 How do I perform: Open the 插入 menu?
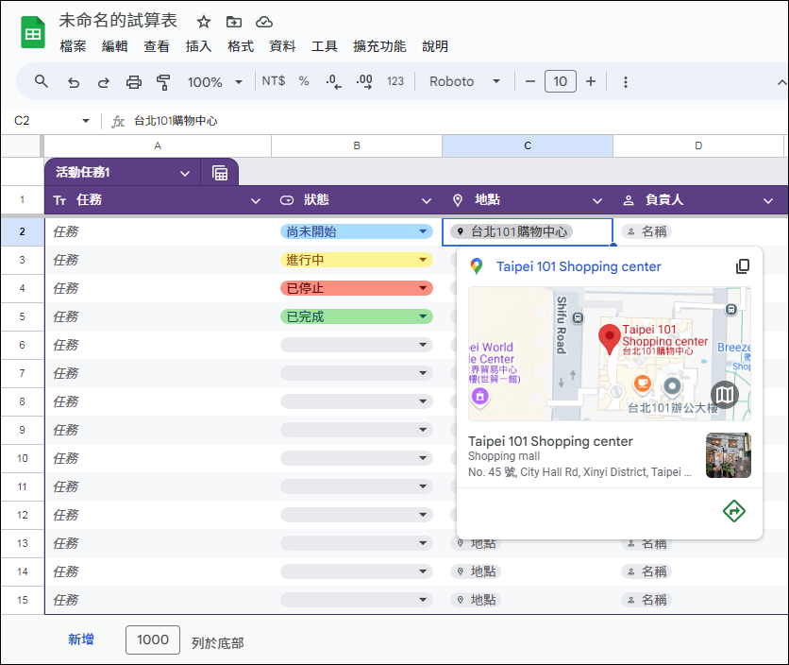point(198,46)
